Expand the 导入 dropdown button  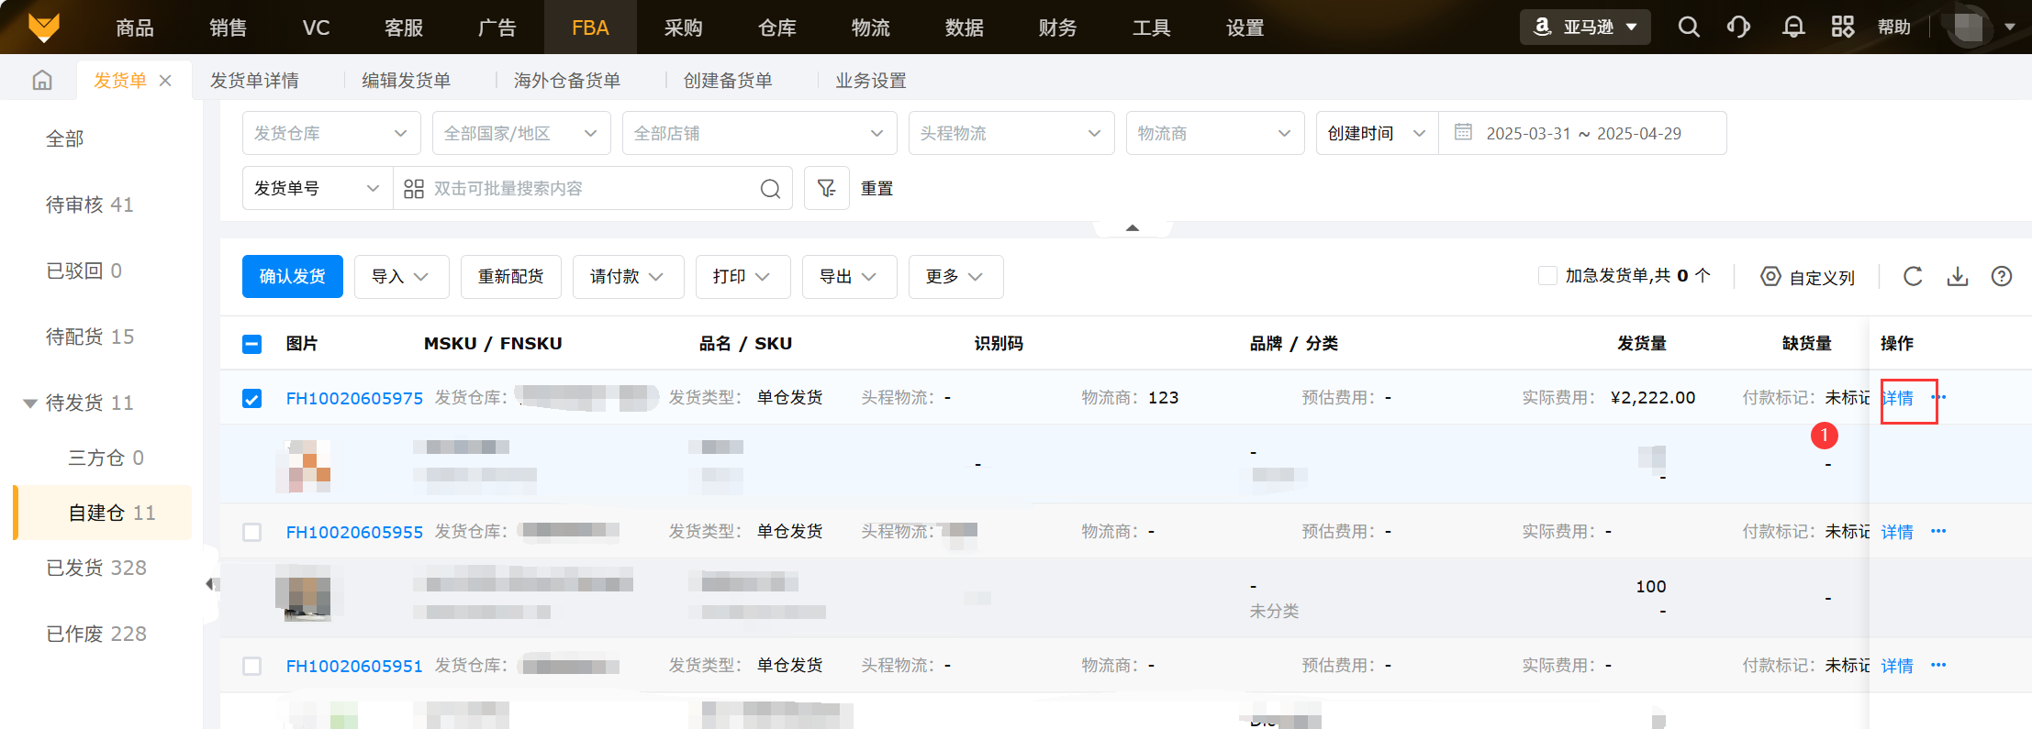coord(401,277)
